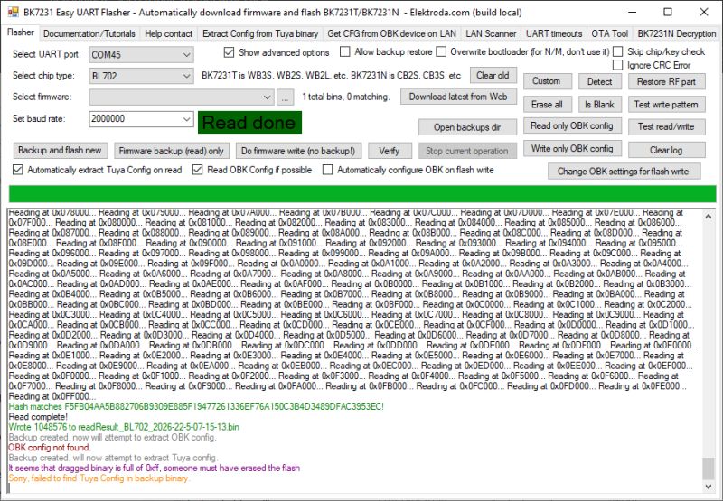
Task: Click the Custom button
Action: click(x=547, y=81)
